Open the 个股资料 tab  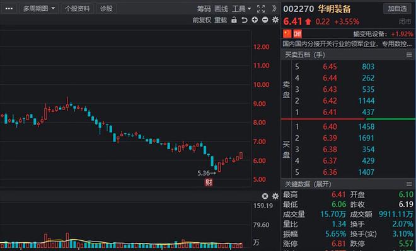click(77, 9)
